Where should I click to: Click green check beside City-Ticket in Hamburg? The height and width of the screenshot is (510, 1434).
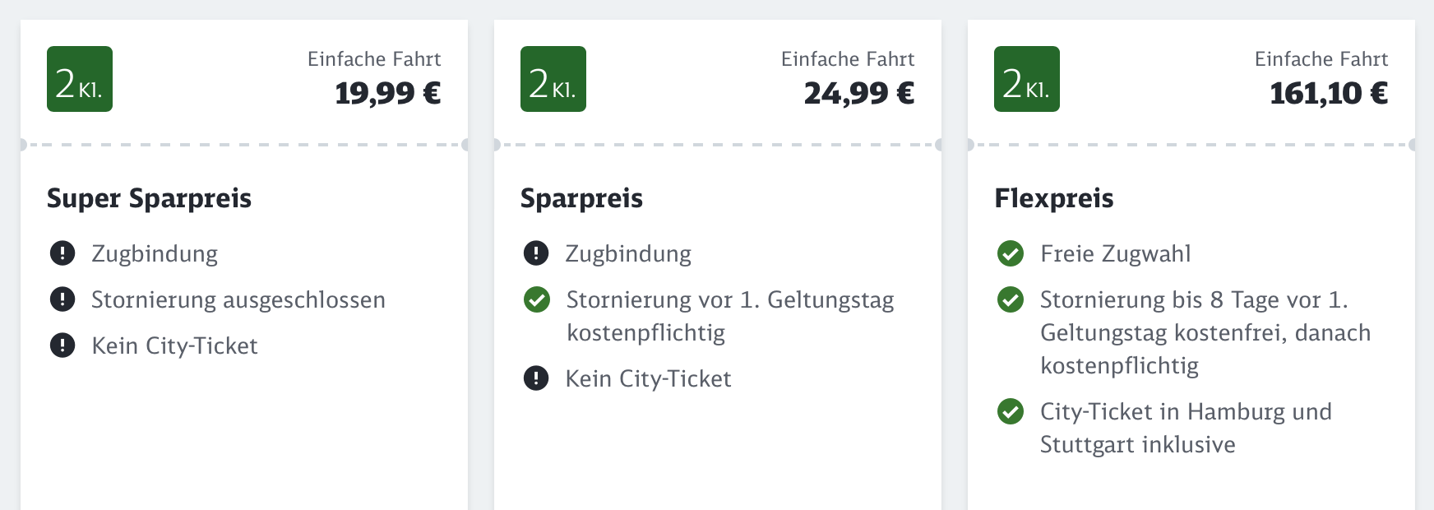pos(1011,411)
